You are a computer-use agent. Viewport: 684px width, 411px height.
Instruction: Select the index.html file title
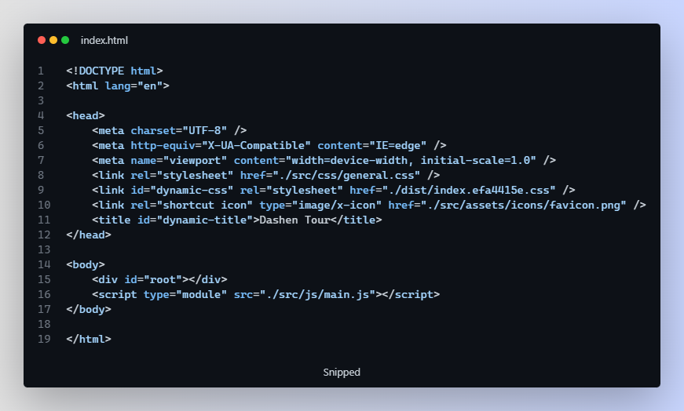tap(104, 41)
